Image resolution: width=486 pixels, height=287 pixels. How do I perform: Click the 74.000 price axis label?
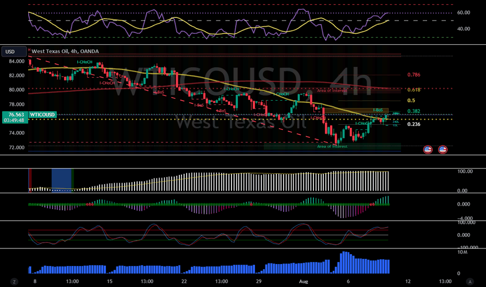17,133
